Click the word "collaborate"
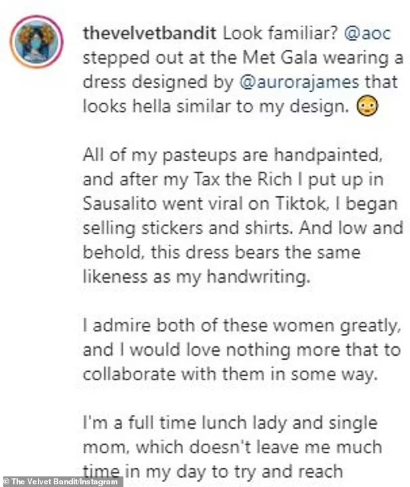 [x=129, y=374]
